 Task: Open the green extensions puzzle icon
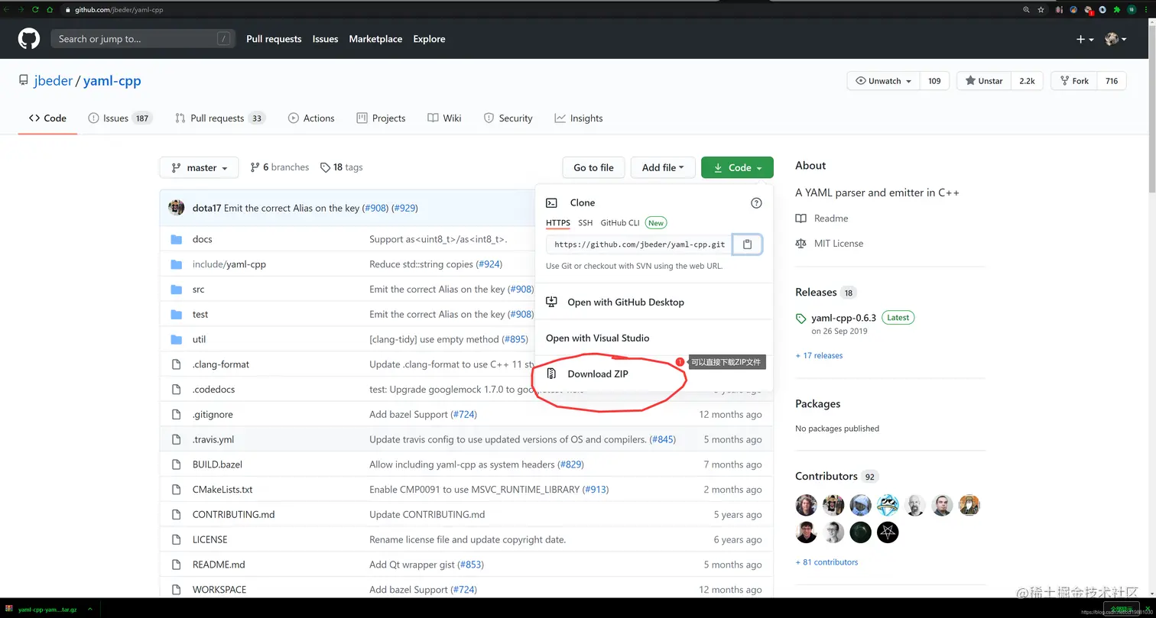coord(1117,10)
